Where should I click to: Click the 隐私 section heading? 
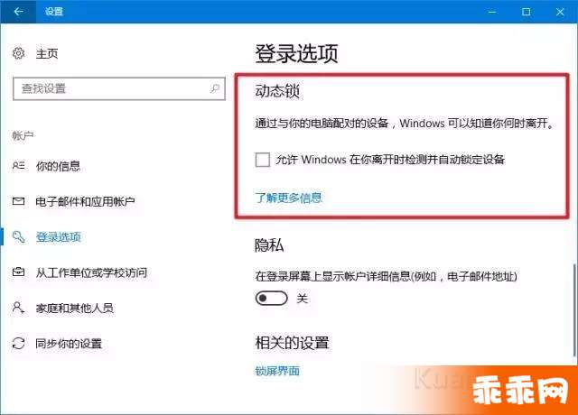pyautogui.click(x=269, y=245)
